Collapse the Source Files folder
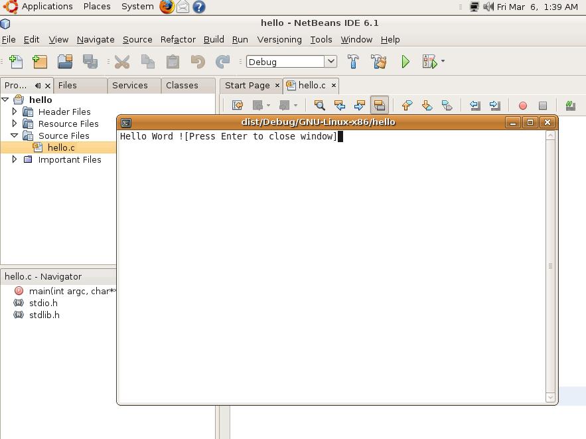 (14, 135)
